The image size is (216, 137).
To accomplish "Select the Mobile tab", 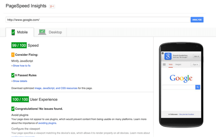I will (x=20, y=32).
